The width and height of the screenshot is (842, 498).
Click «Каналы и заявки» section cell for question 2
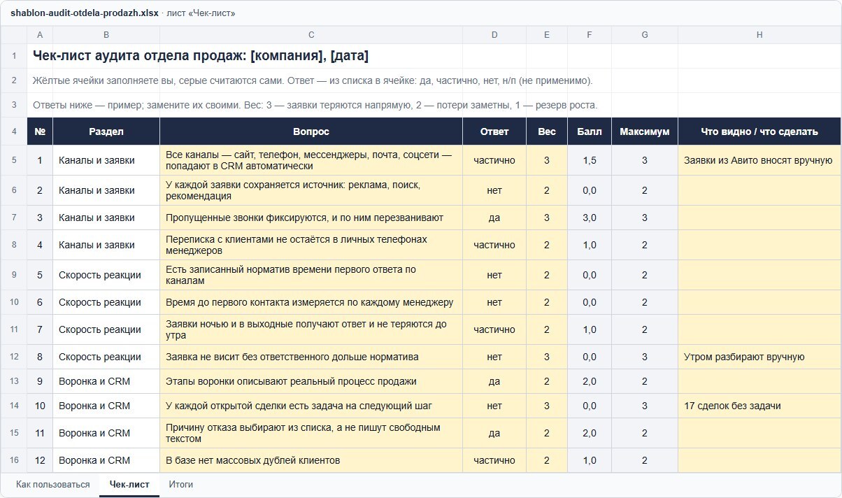click(106, 190)
